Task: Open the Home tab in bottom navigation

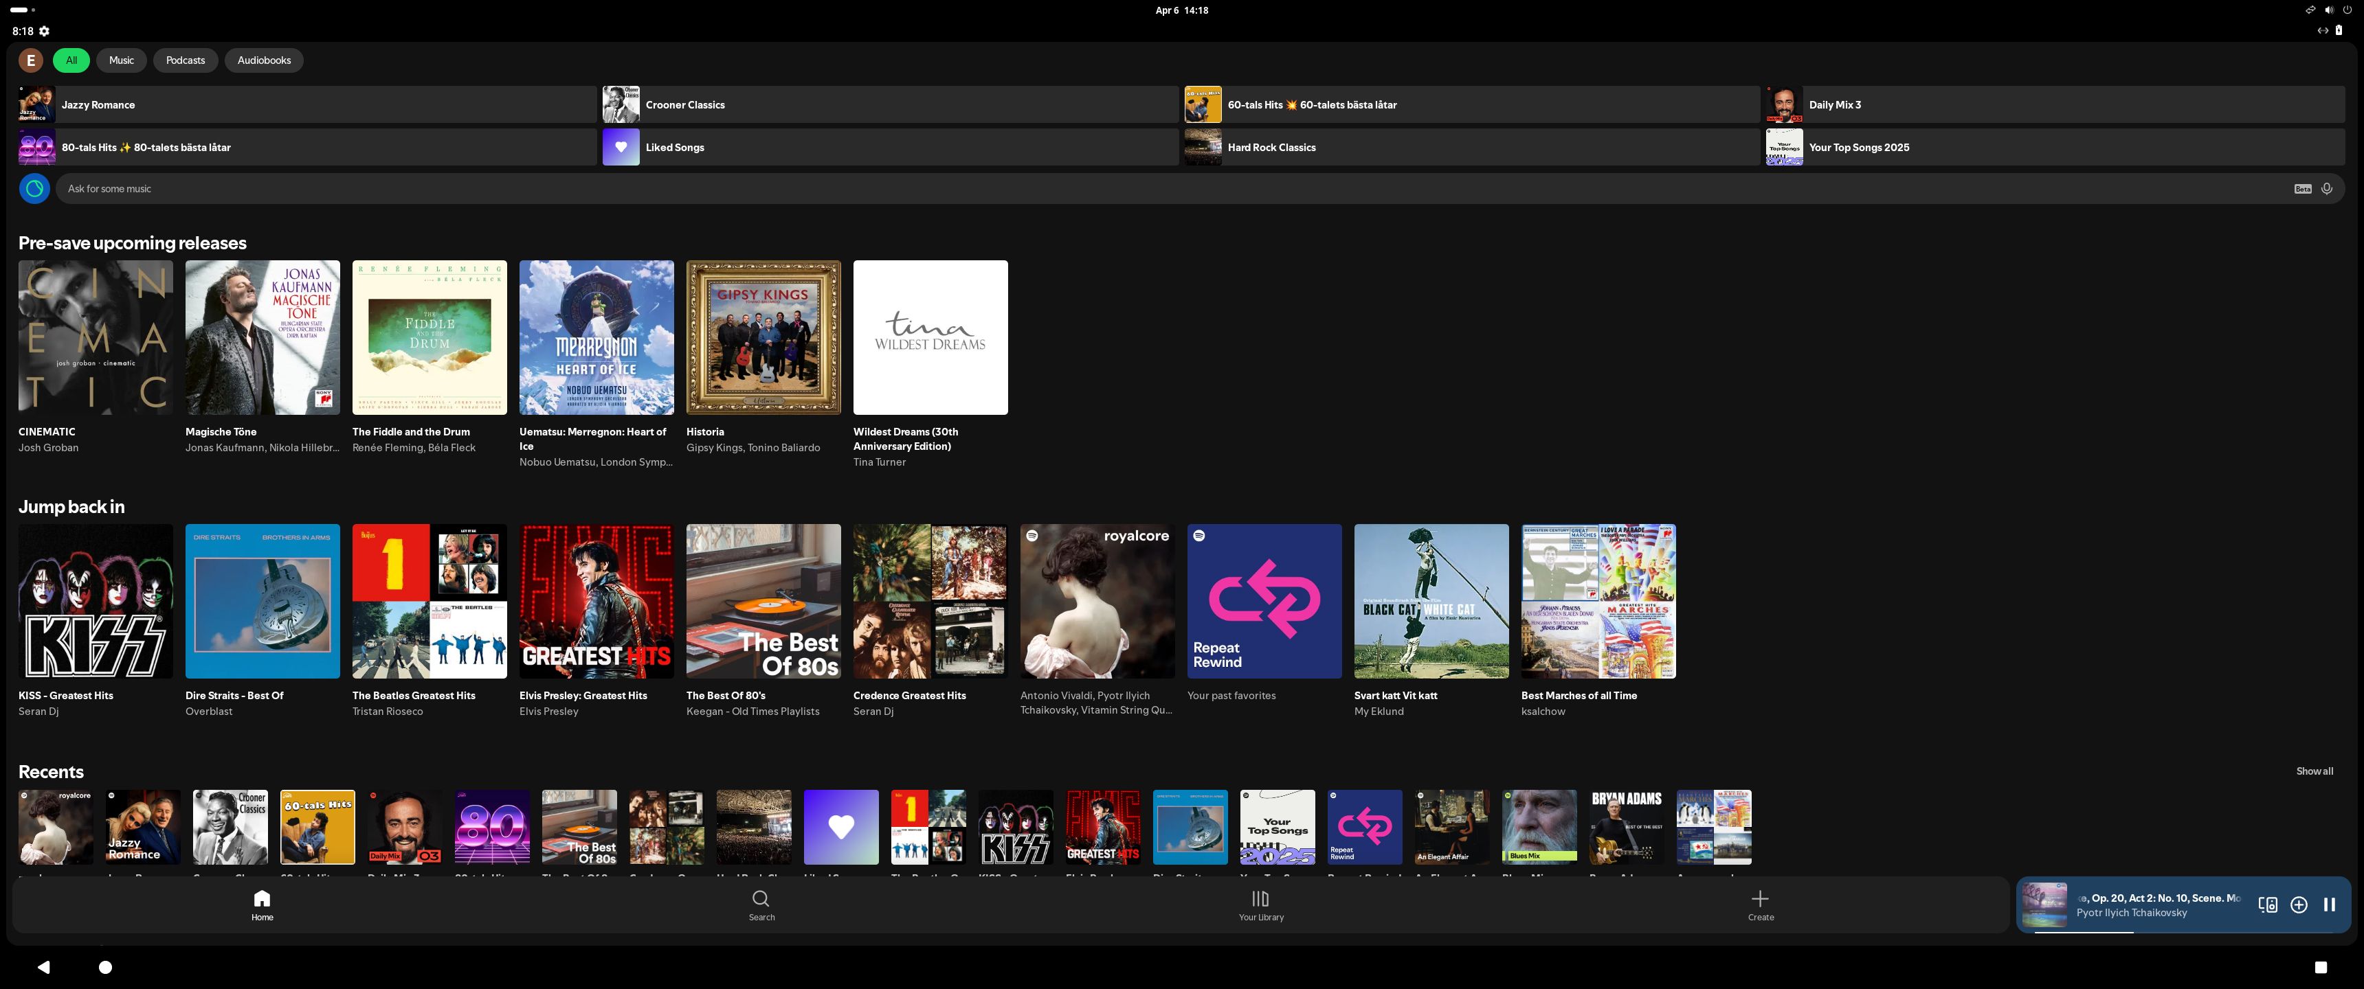Action: pyautogui.click(x=263, y=904)
